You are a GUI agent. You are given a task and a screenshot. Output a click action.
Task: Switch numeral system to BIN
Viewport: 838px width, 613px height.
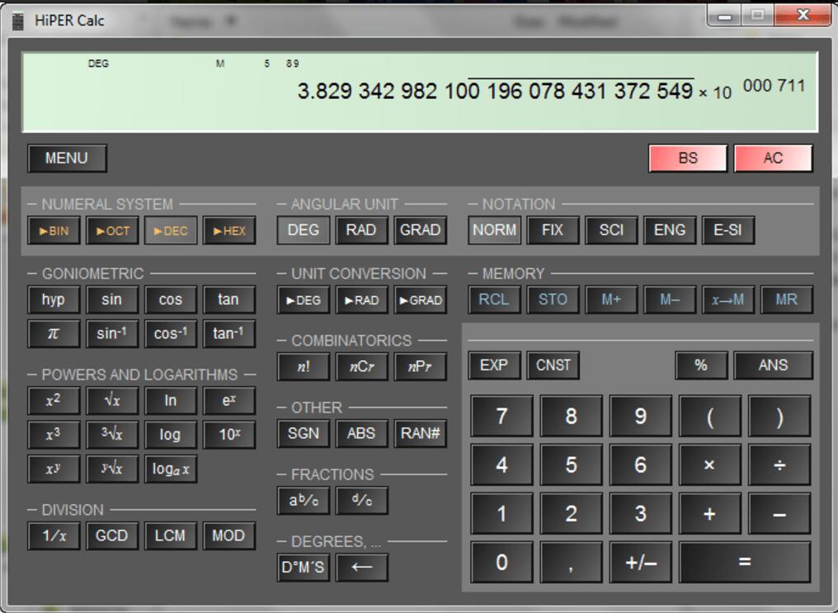(x=54, y=231)
